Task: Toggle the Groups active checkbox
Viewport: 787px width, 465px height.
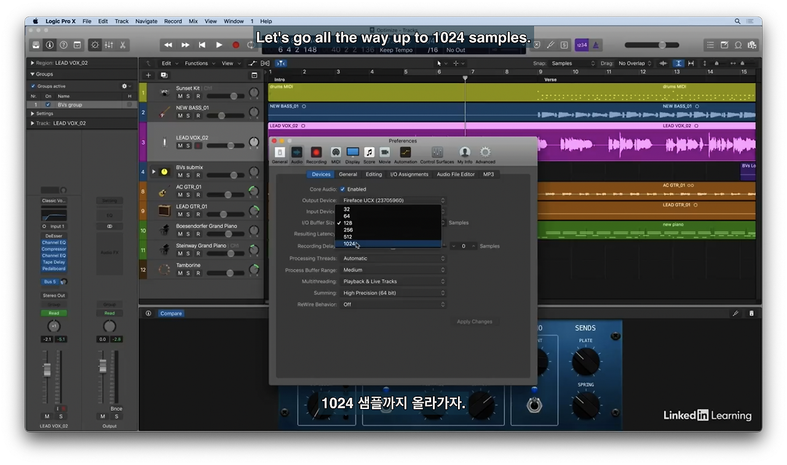Action: [33, 86]
